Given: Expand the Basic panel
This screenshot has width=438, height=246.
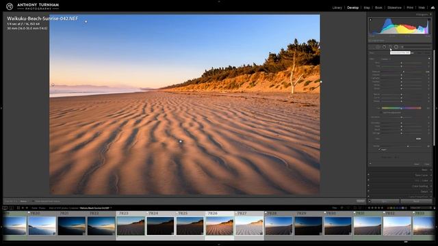Looking at the screenshot, I should coord(430,169).
